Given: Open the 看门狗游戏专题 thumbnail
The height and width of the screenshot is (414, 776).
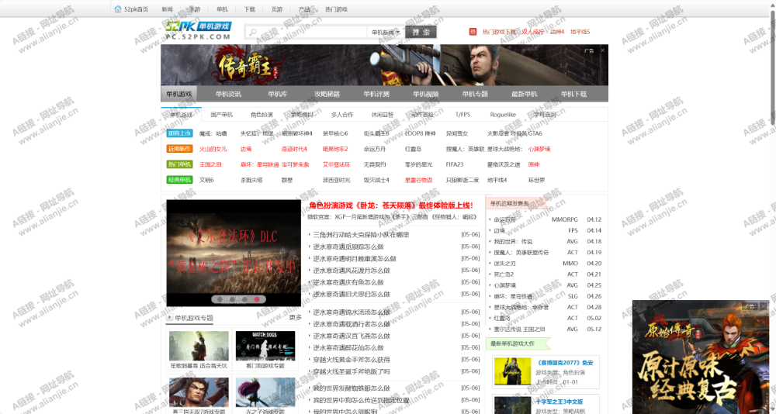Looking at the screenshot, I should 265,346.
